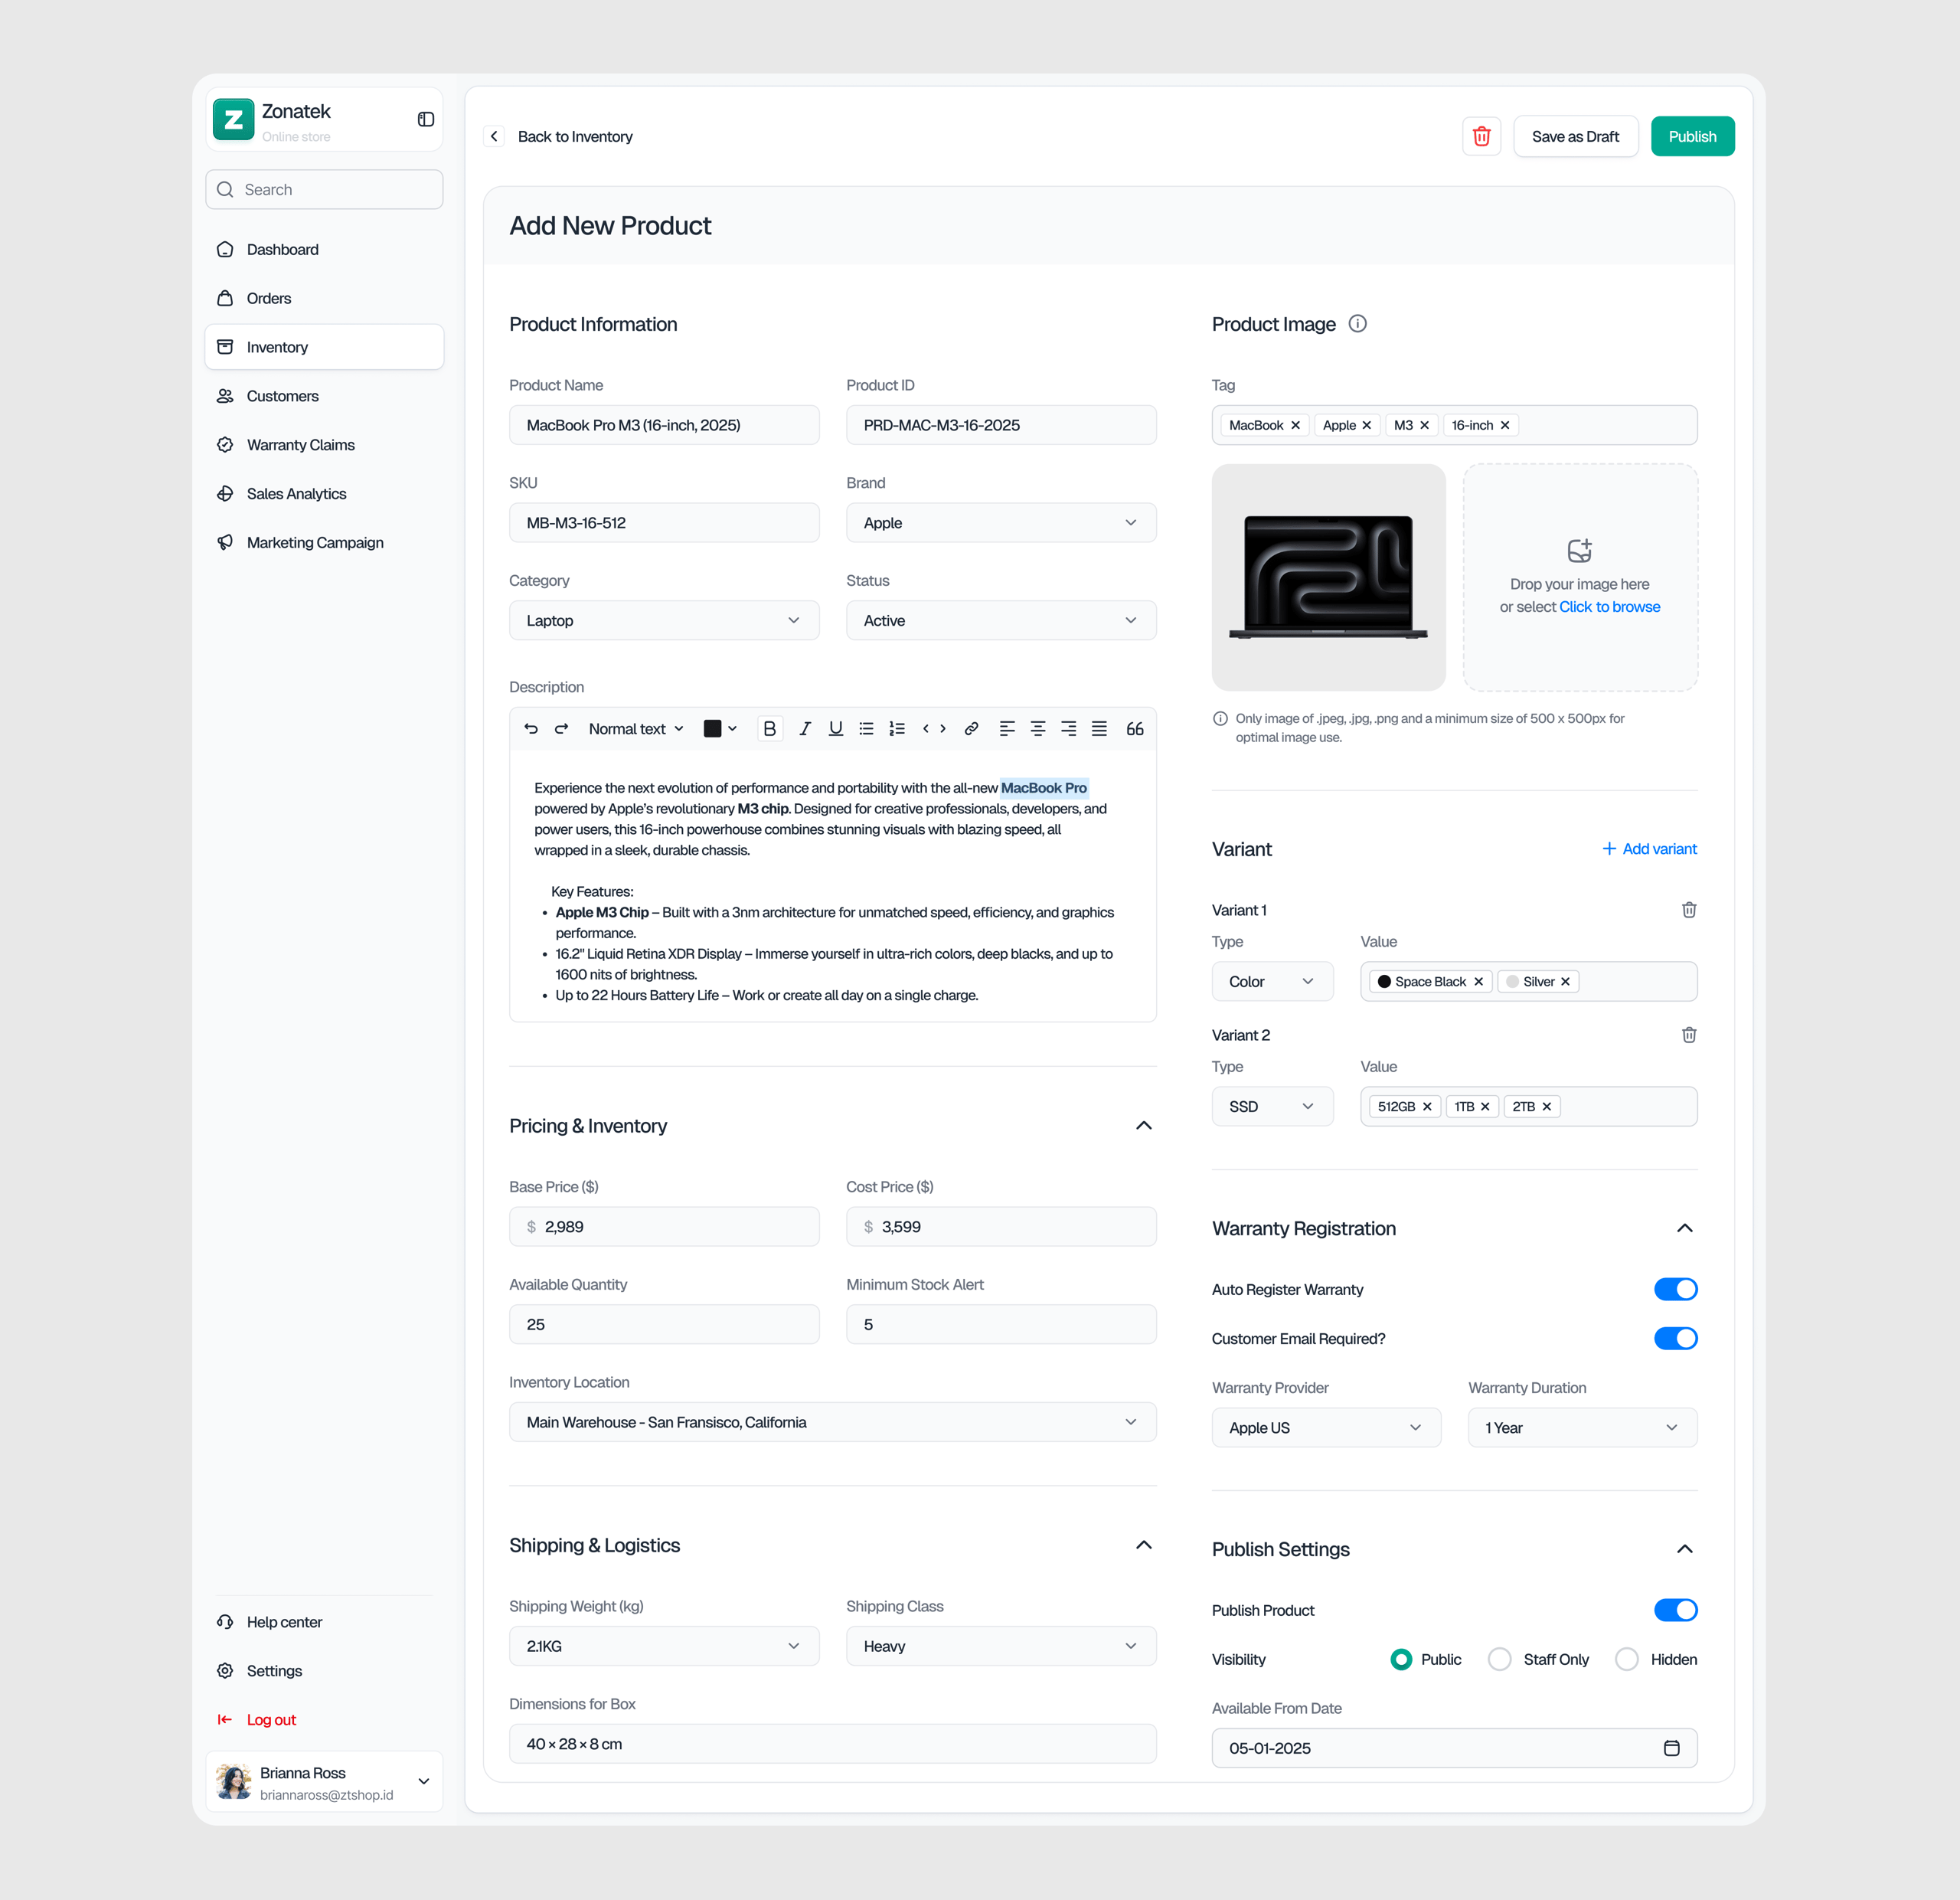Toggle Customer Email Required switch
The height and width of the screenshot is (1900, 1960).
1675,1338
